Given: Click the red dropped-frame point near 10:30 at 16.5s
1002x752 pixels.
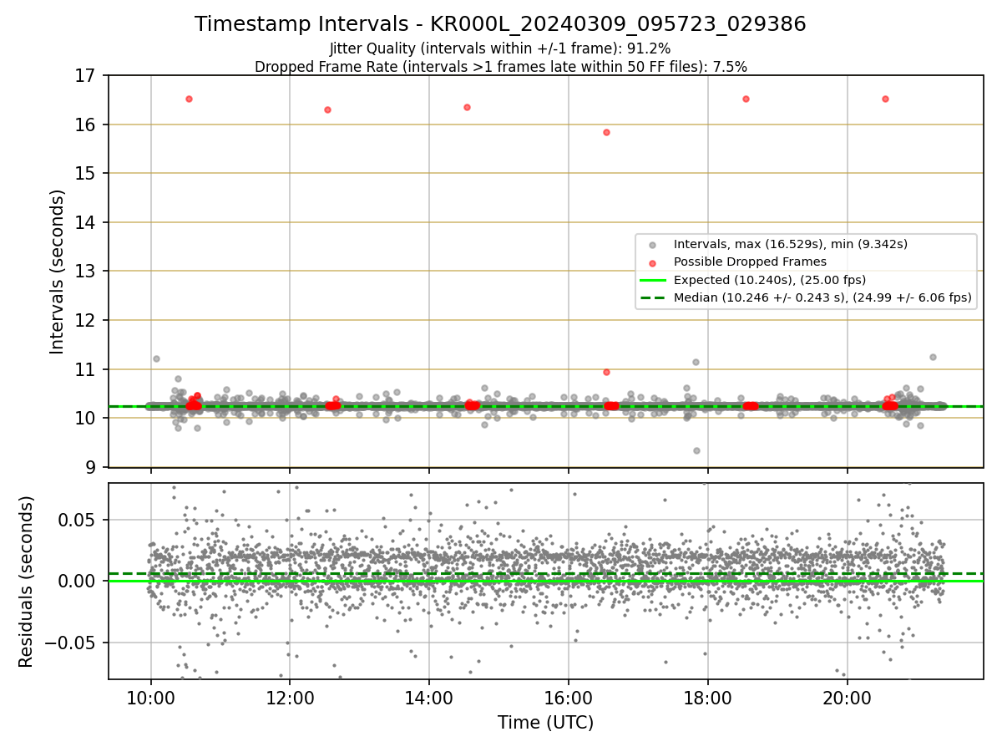Looking at the screenshot, I should 189,99.
